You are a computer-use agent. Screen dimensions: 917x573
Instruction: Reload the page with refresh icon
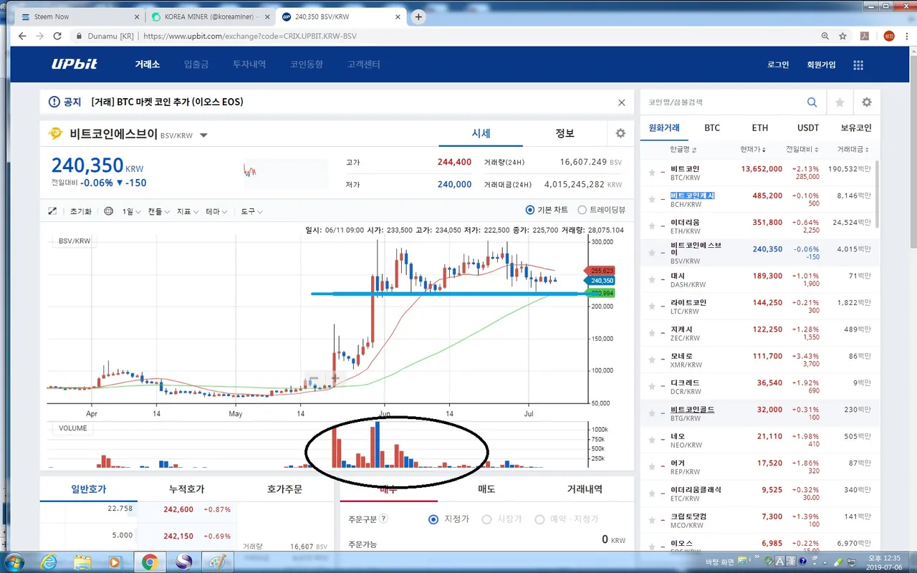[x=58, y=36]
